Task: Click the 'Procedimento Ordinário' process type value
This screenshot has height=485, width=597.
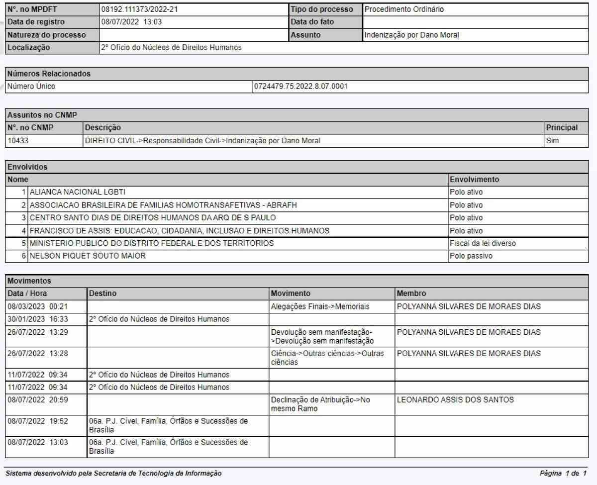Action: pos(397,9)
